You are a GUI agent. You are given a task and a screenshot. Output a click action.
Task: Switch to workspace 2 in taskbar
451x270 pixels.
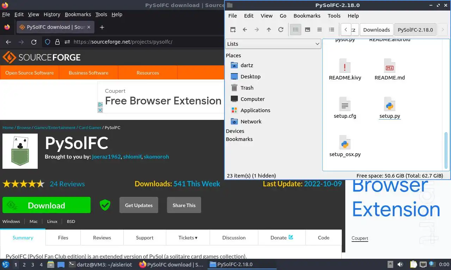[x=24, y=264]
